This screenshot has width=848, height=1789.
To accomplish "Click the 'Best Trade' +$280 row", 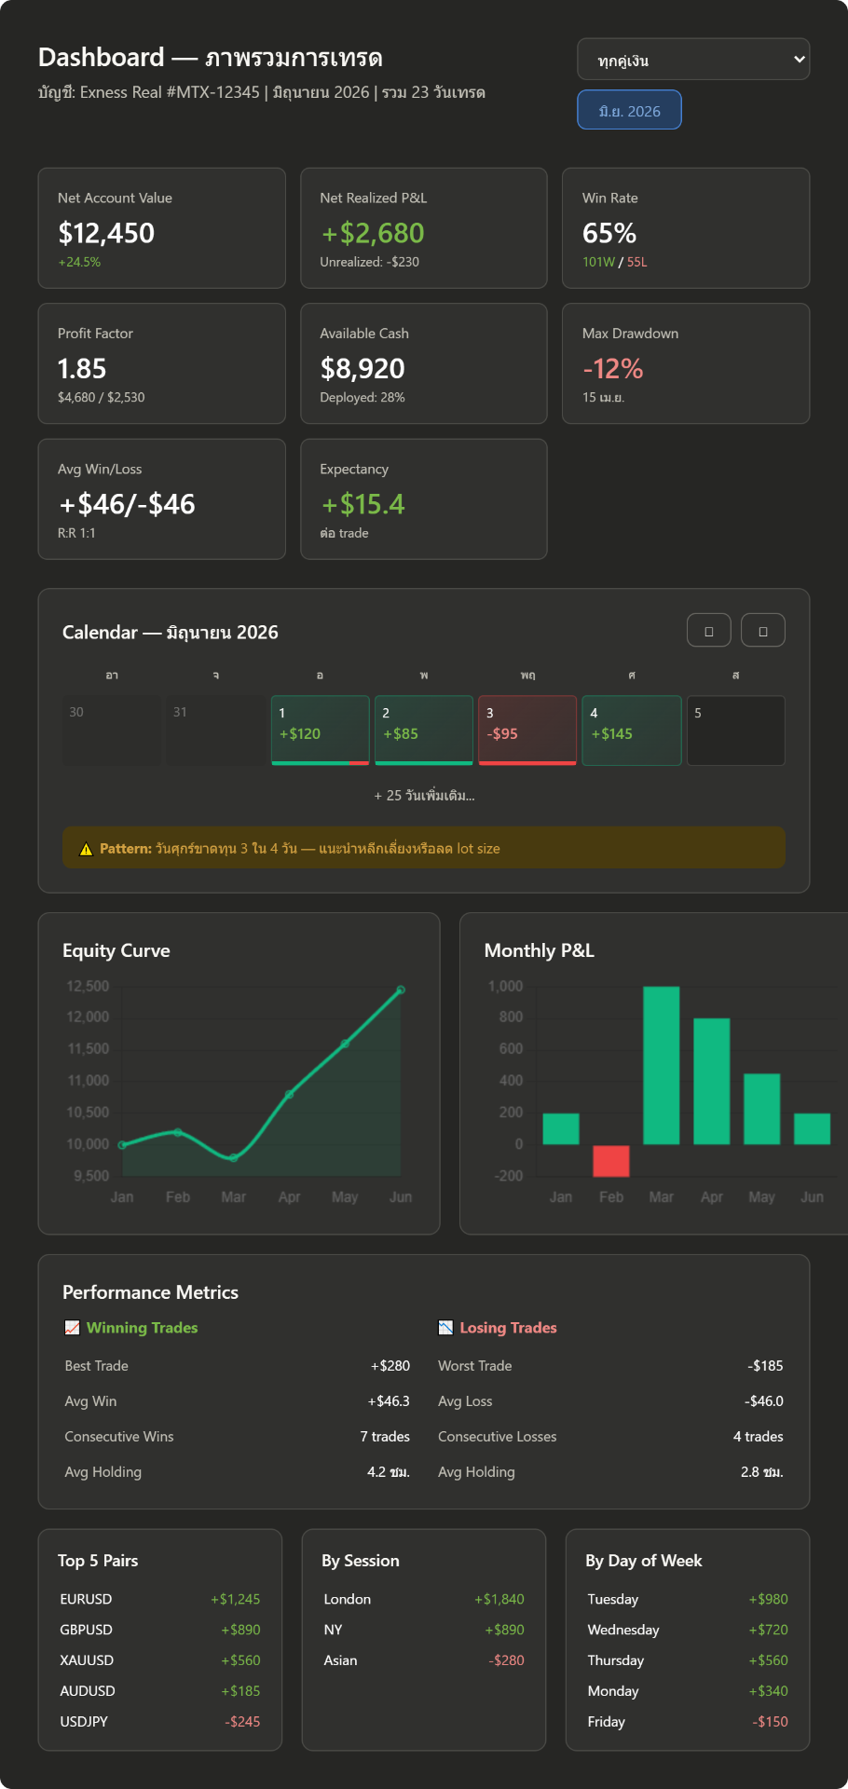I will 238,1366.
